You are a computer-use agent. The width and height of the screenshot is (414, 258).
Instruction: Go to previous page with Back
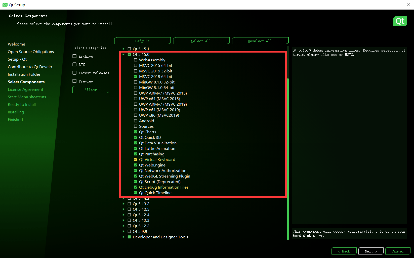click(x=344, y=251)
